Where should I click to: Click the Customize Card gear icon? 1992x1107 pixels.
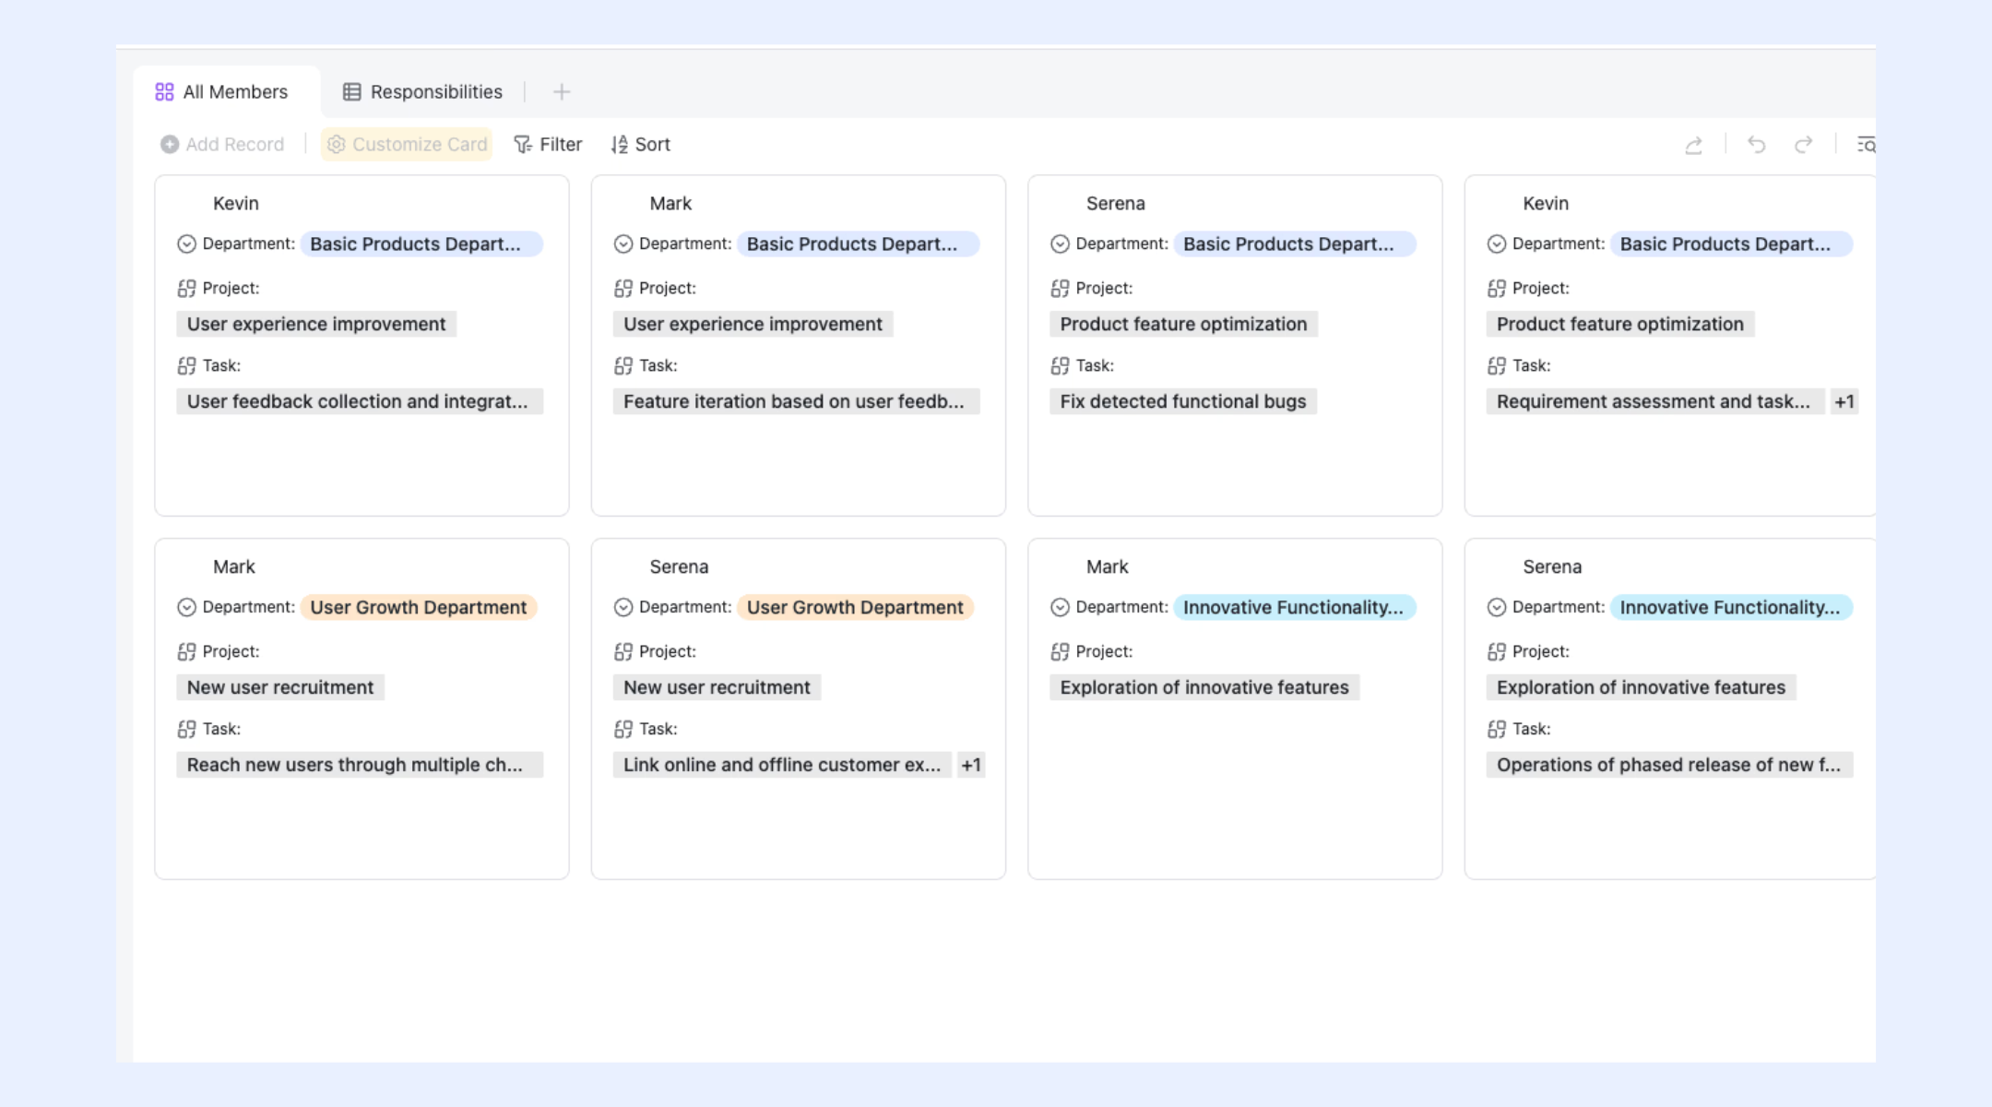[x=337, y=145]
